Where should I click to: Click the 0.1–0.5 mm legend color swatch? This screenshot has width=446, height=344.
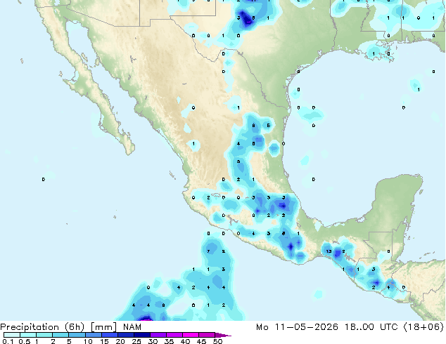click(x=12, y=335)
